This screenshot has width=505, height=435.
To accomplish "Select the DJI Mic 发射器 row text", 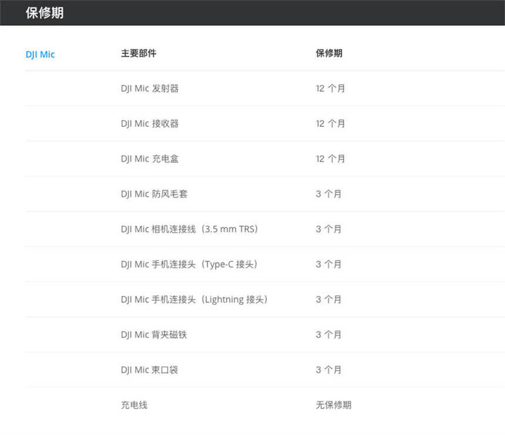I will pos(150,88).
